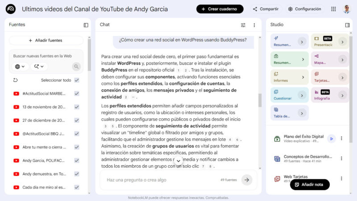
Task: Open options menu for Plano del Éxito Digital
Action: 341,138
